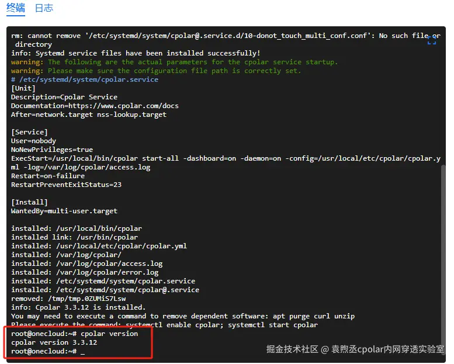This screenshot has width=454, height=364.
Task: Click the 'RestartPreventExitStatus=23' line
Action: coord(66,185)
